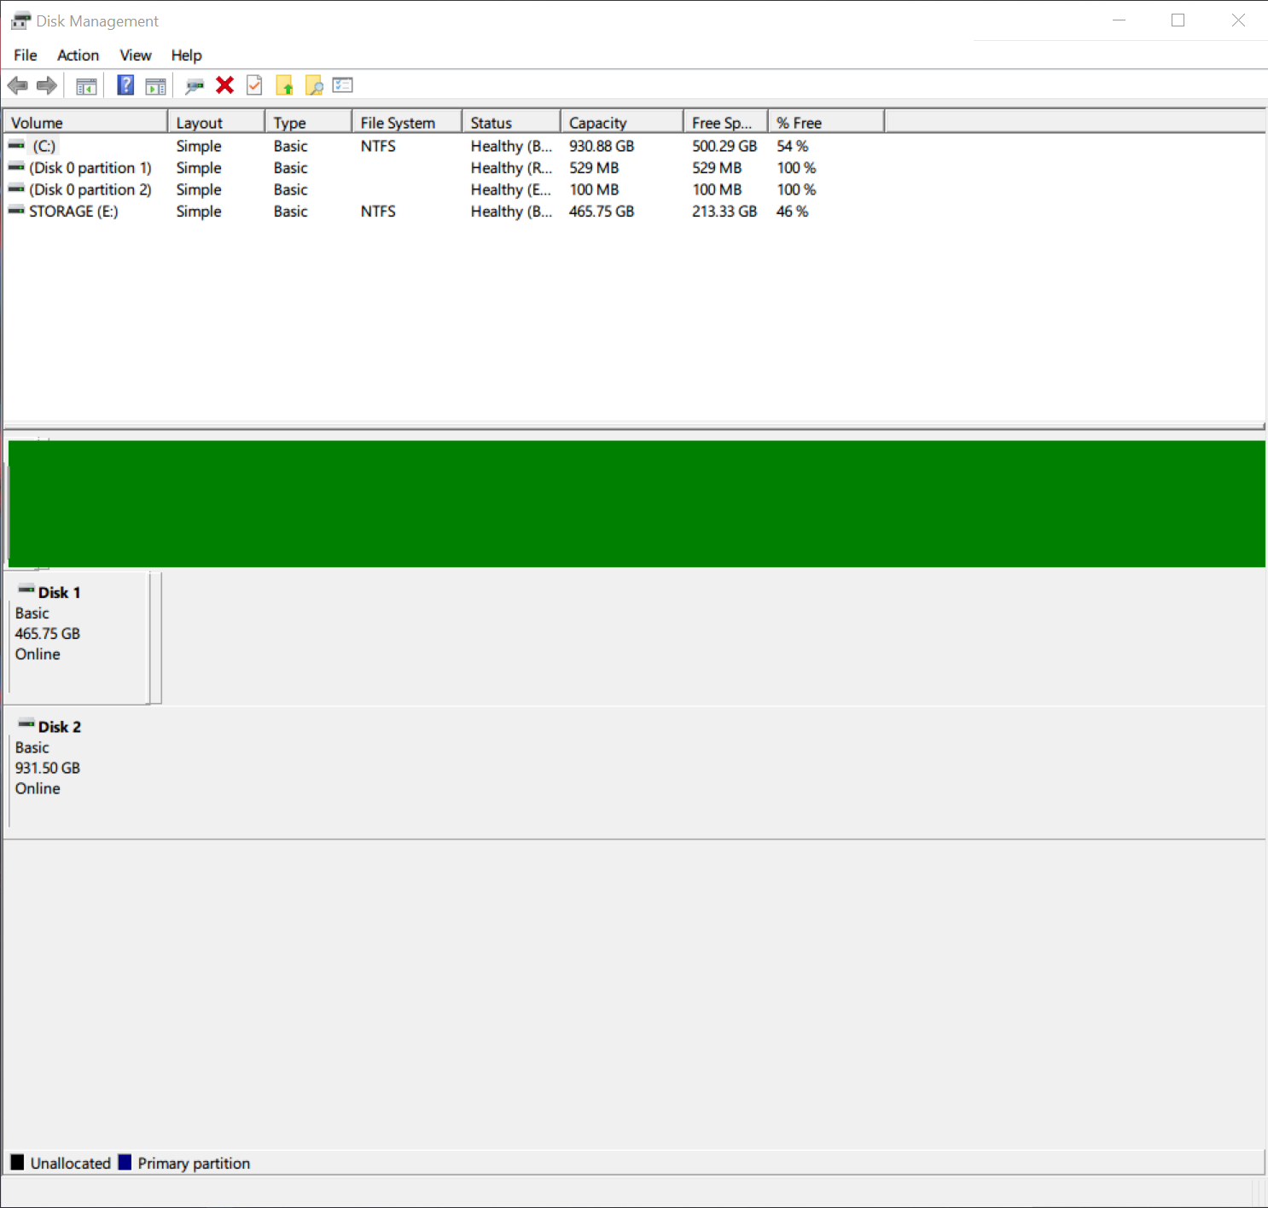
Task: Click the small disk icon next to Disk 1
Action: [26, 590]
